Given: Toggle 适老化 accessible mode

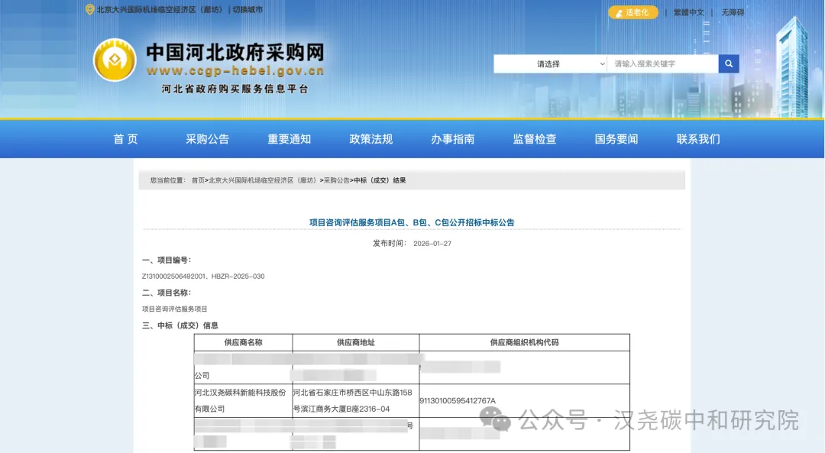Looking at the screenshot, I should pos(633,12).
